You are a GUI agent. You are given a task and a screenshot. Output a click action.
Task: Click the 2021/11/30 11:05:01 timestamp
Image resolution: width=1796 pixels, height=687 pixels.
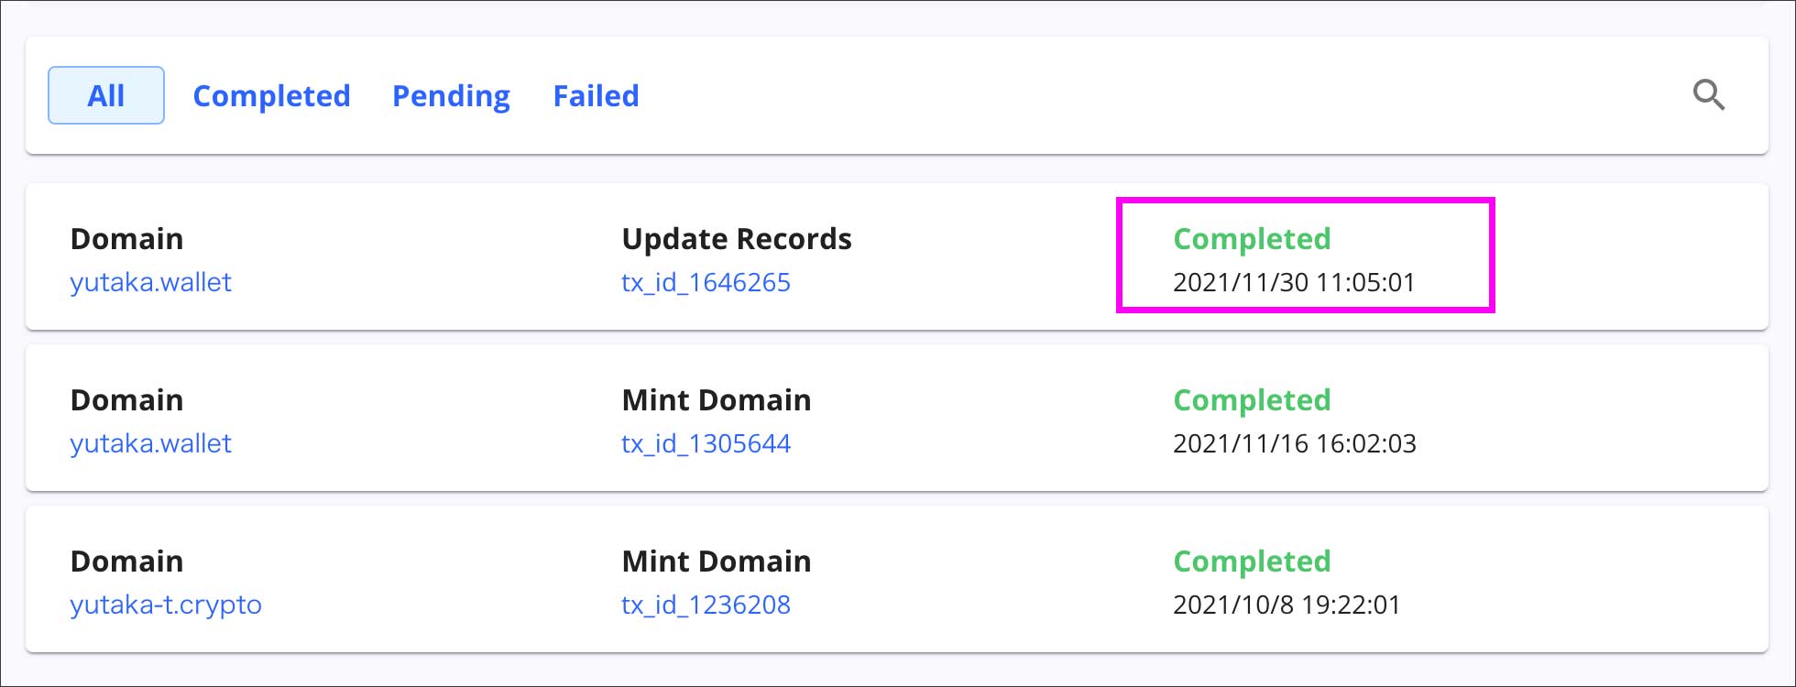coord(1294,282)
